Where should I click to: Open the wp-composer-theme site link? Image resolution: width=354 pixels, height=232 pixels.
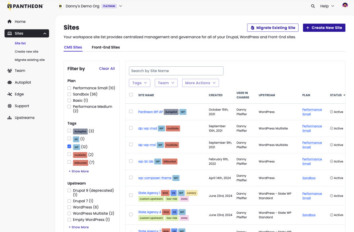[155, 178]
